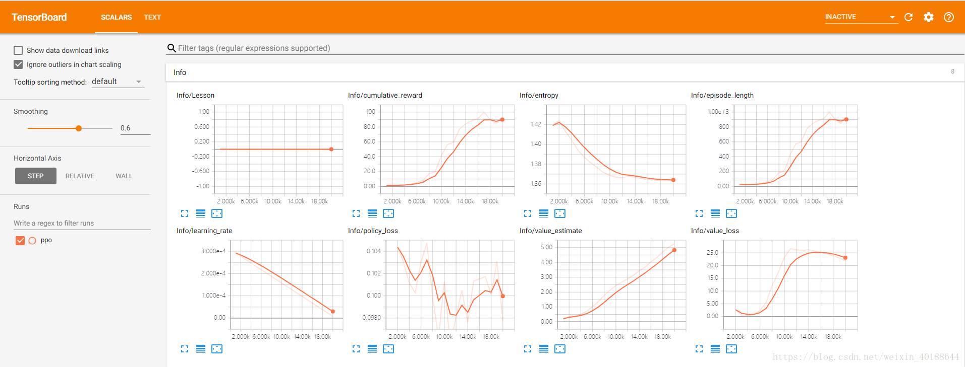The height and width of the screenshot is (367, 965).
Task: Uncheck the ppo run checkbox
Action: (20, 241)
